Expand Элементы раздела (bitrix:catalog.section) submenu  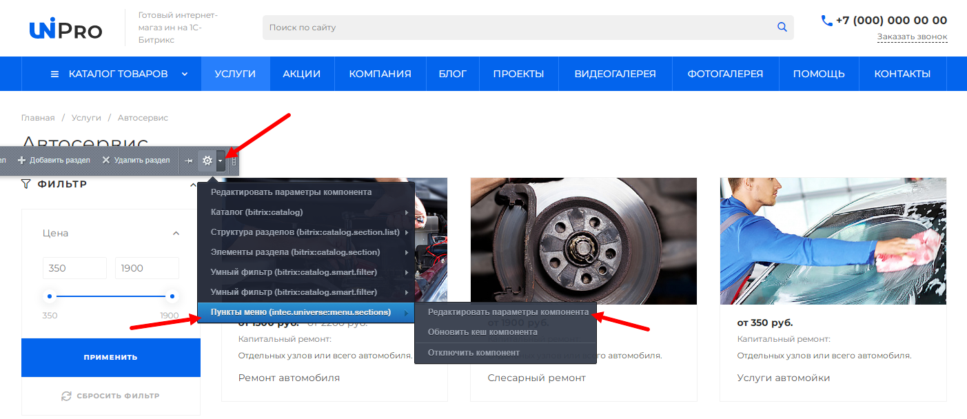(307, 252)
